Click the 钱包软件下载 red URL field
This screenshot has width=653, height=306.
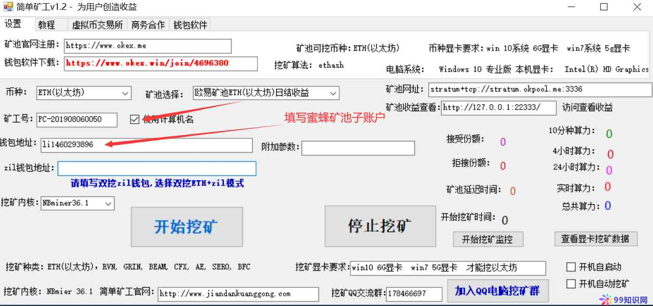point(161,63)
